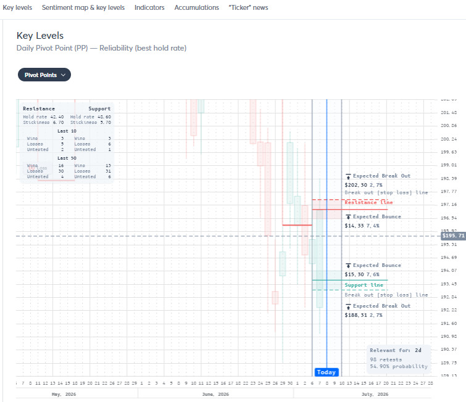Open the Pivot Points dropdown

tap(44, 75)
